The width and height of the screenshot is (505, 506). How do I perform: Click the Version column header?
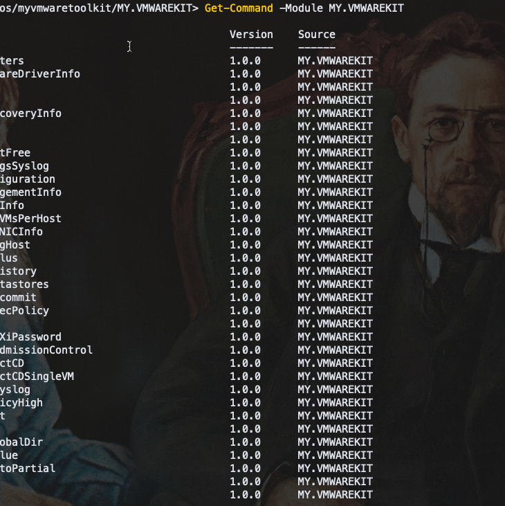click(251, 34)
